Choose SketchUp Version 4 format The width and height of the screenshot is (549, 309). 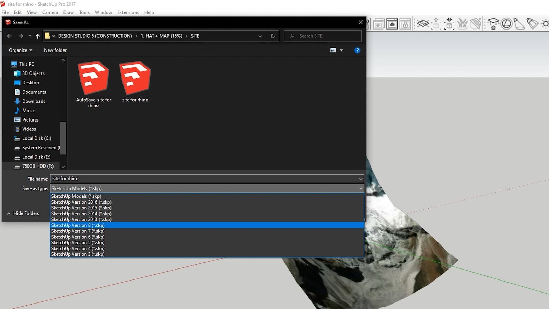coord(207,249)
